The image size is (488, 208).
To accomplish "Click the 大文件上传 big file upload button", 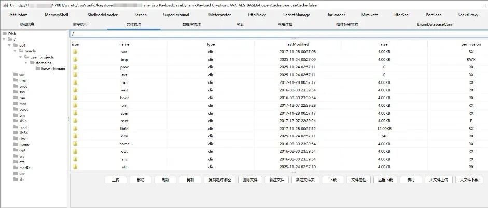I will [x=438, y=179].
